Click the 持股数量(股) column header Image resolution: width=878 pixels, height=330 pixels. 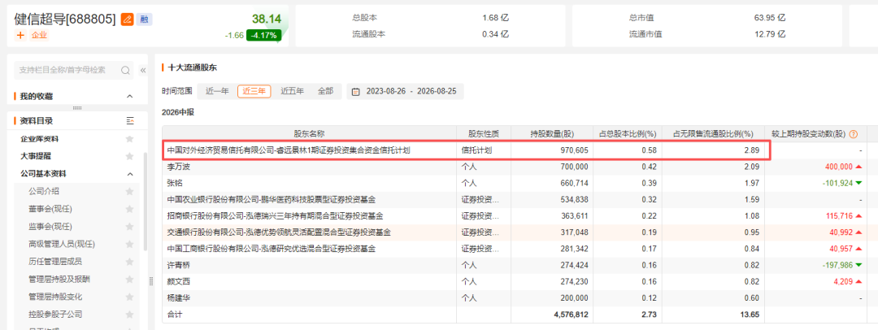552,134
